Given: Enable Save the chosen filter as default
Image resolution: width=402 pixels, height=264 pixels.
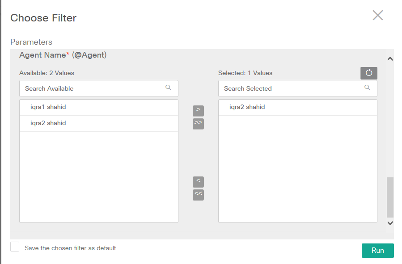Looking at the screenshot, I should coord(15,247).
